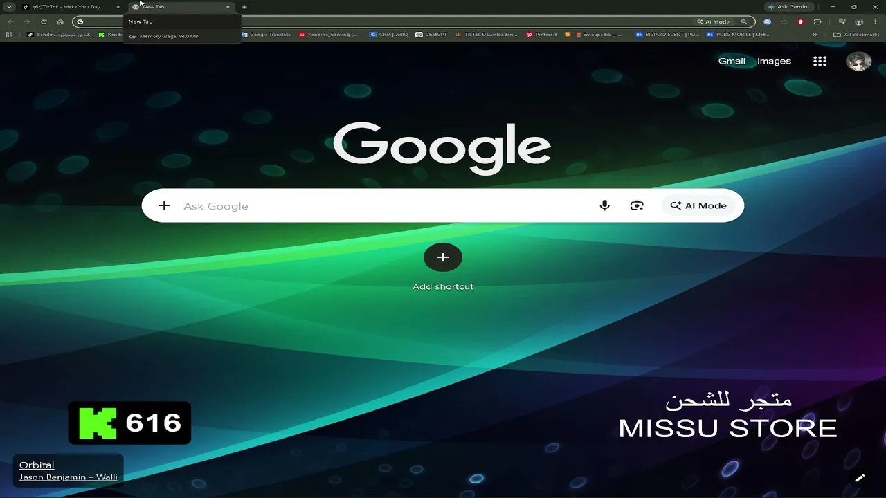886x498 pixels.
Task: Click the AI Mode chip in the address bar
Action: (x=714, y=21)
